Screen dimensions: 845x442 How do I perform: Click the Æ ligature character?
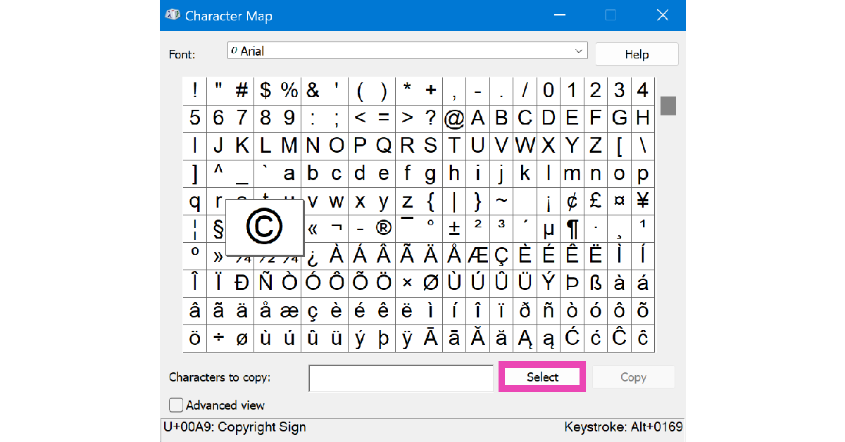point(477,255)
